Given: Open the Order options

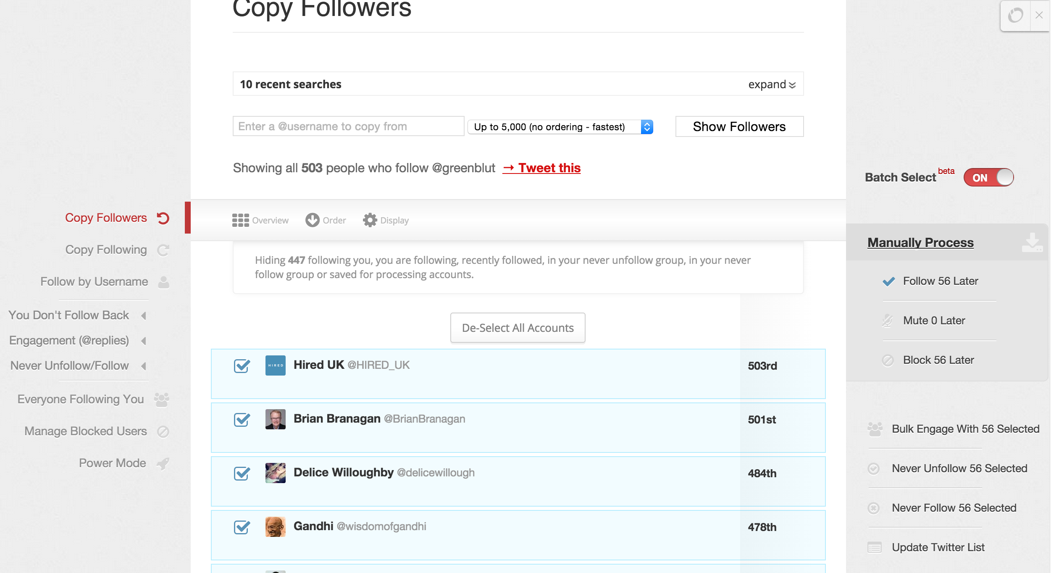Looking at the screenshot, I should [326, 220].
